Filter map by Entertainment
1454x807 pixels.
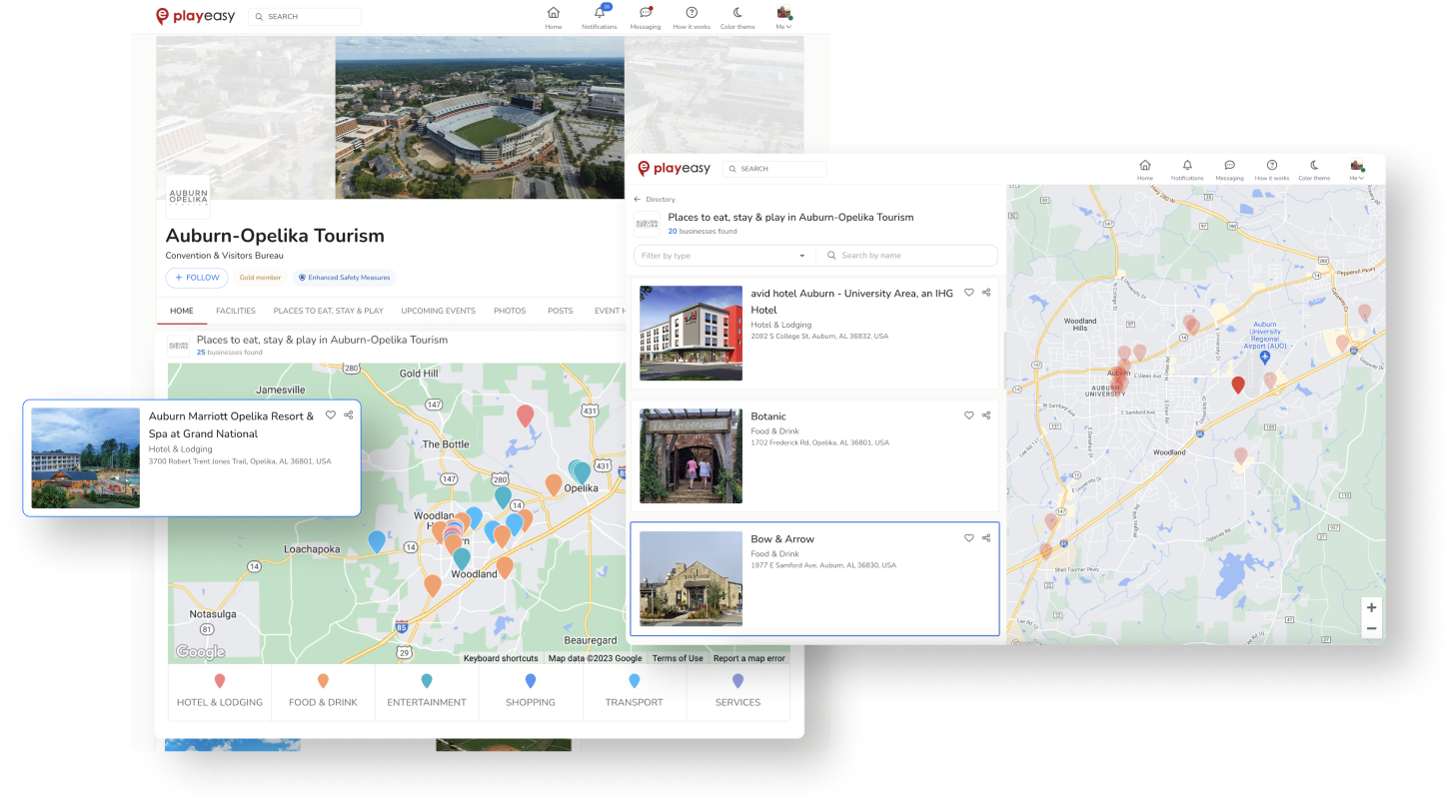coord(427,692)
